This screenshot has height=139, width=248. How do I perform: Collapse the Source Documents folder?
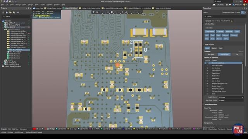pyautogui.click(x=4, y=29)
